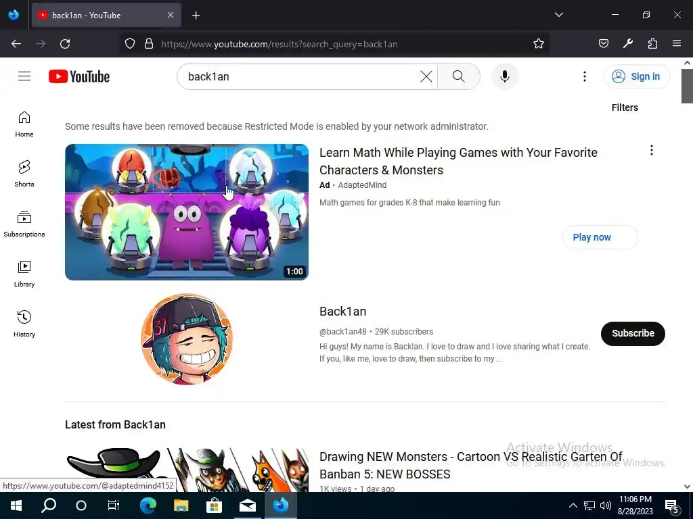Go to Home in the sidebar

(24, 124)
